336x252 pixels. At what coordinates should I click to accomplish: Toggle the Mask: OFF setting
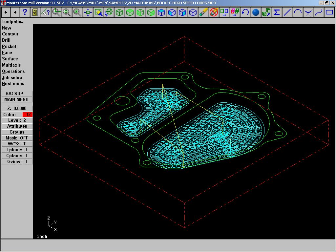tap(17, 138)
